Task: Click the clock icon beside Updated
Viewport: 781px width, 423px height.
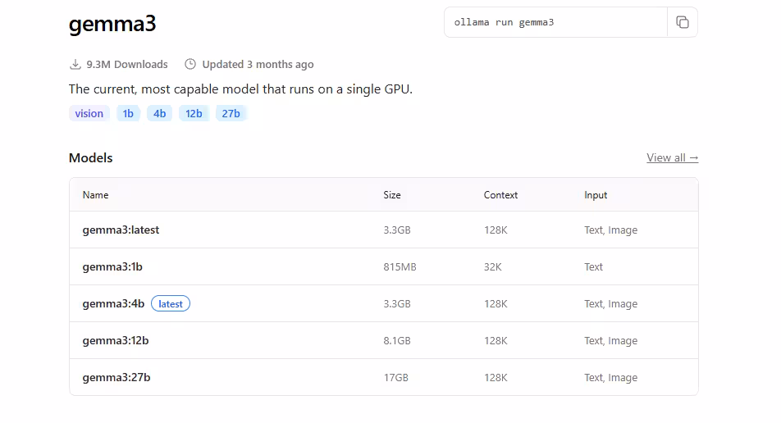Action: 190,64
